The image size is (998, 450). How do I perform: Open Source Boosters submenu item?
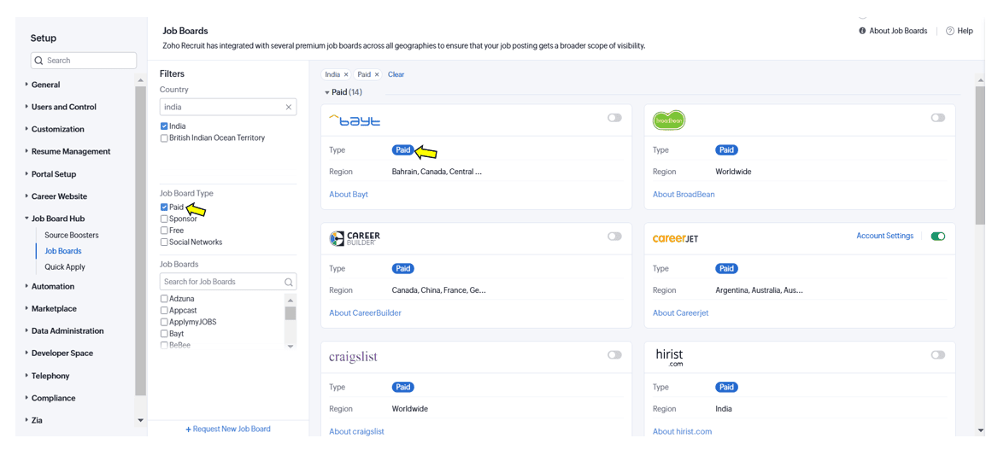click(x=71, y=235)
